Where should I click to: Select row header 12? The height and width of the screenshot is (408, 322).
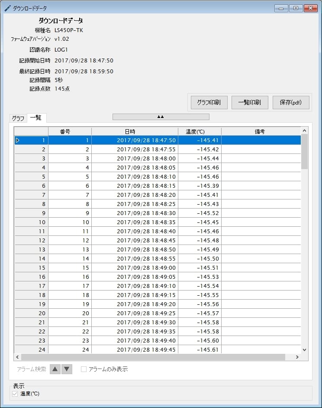coord(32,241)
